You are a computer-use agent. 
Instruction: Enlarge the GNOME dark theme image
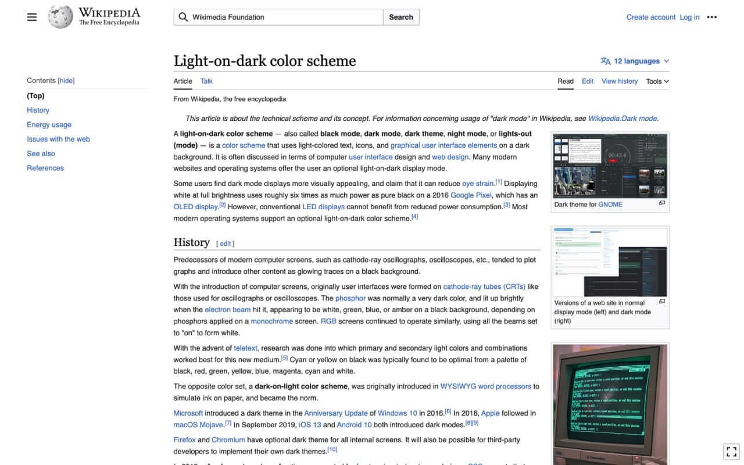click(x=662, y=203)
